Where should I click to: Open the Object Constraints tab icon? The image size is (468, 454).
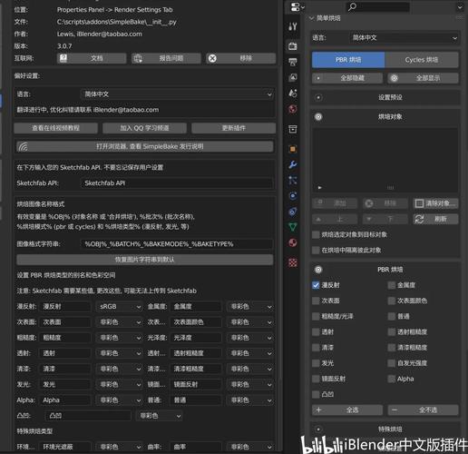coord(292,212)
